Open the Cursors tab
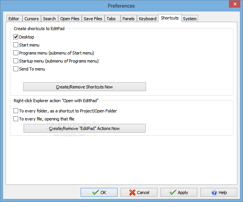 click(32, 19)
